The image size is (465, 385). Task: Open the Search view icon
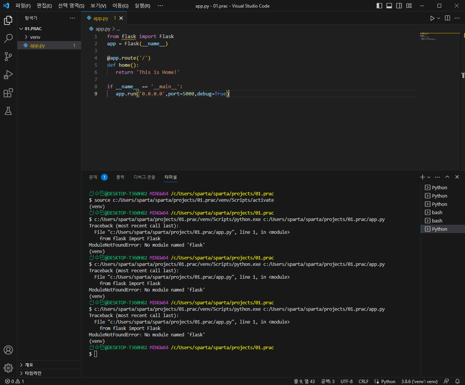8,38
